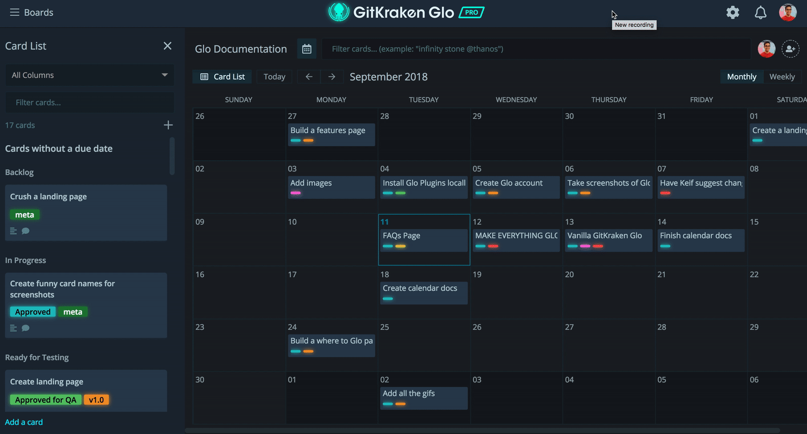This screenshot has width=807, height=434.
Task: Focus the sidebar Filter cards field
Action: [90, 102]
